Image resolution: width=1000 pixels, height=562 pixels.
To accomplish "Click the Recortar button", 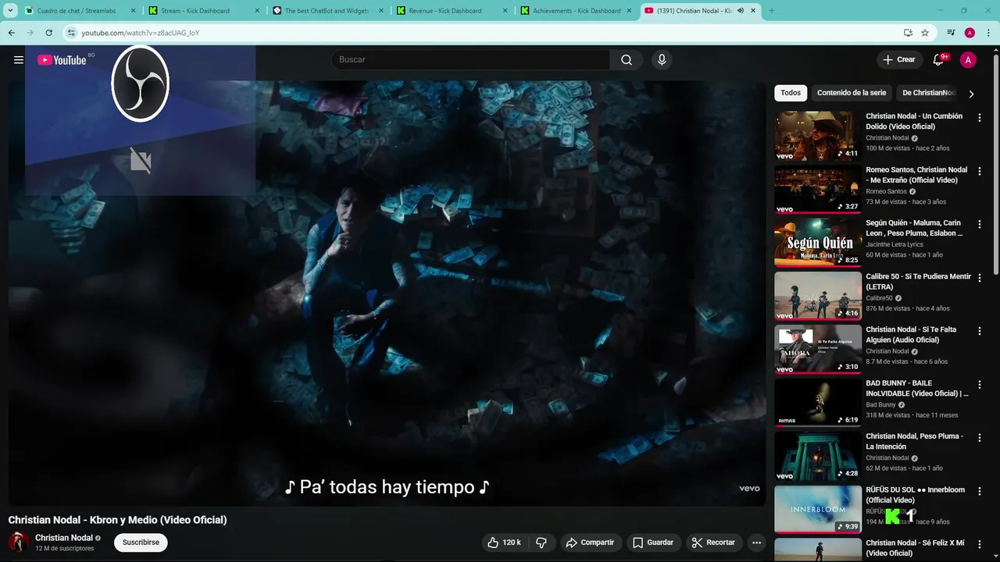I will click(x=714, y=542).
